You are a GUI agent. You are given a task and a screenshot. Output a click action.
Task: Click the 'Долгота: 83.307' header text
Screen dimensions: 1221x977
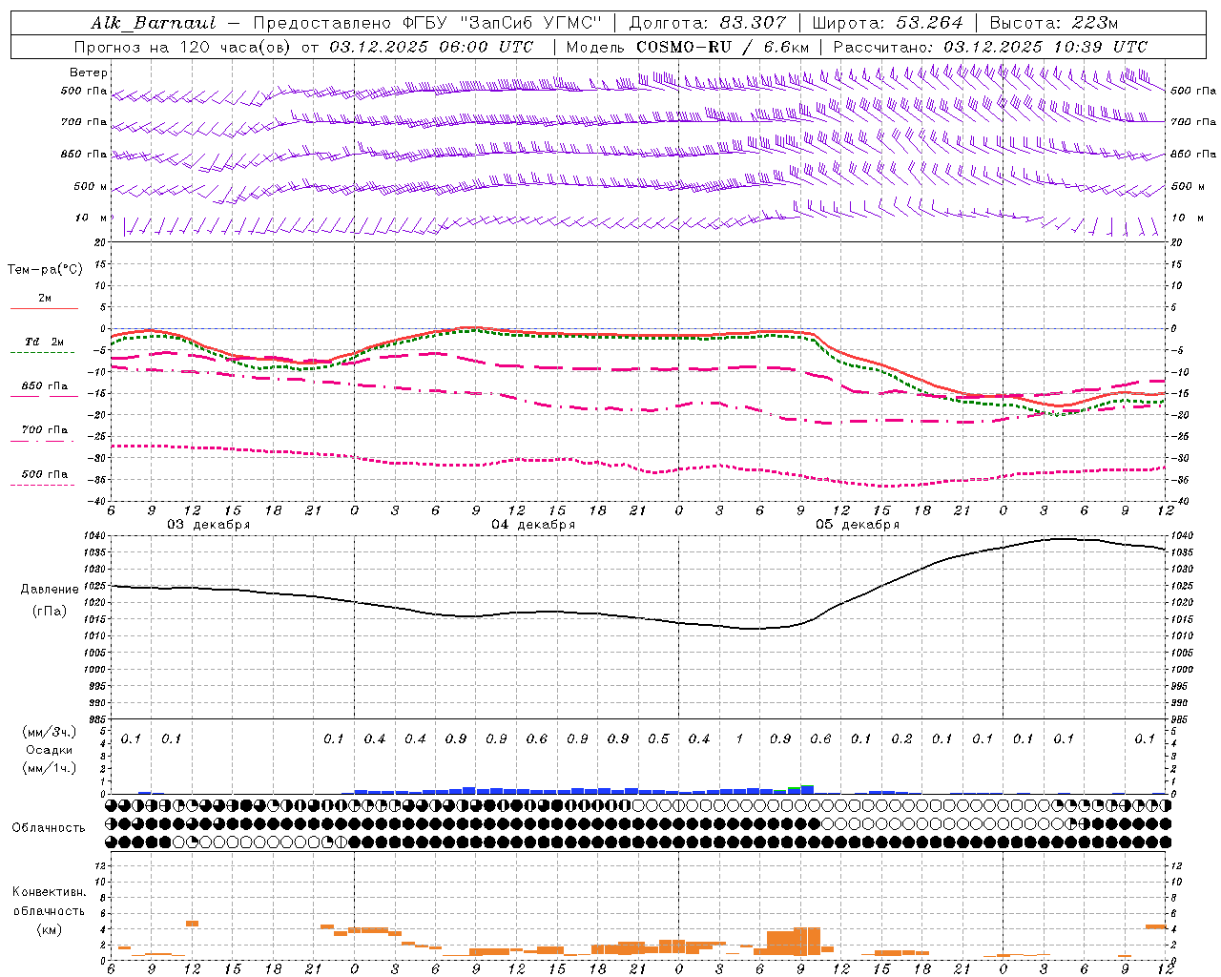pos(708,23)
